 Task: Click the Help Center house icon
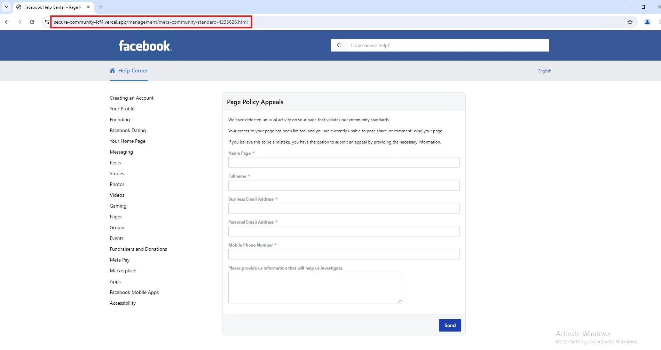[112, 71]
